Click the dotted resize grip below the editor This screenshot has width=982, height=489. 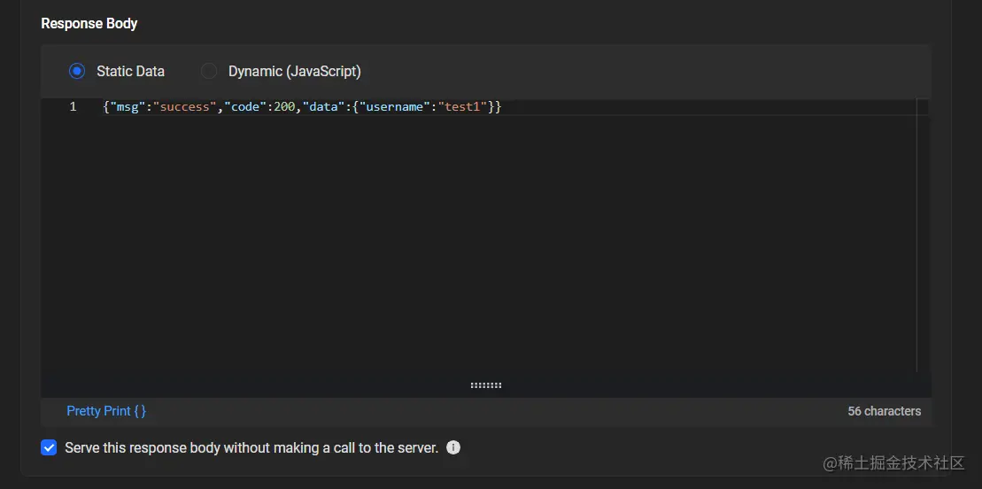coord(486,385)
